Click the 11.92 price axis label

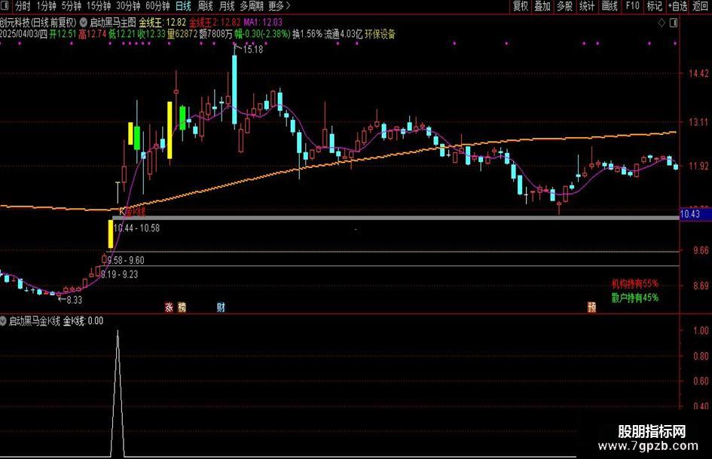pyautogui.click(x=698, y=166)
